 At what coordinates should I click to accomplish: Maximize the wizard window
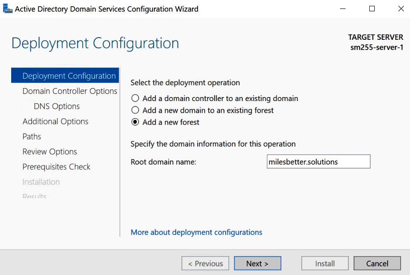[372, 8]
